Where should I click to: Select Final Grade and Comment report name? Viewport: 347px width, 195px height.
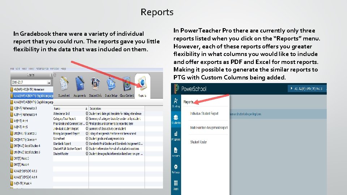pyautogui.click(x=69, y=123)
